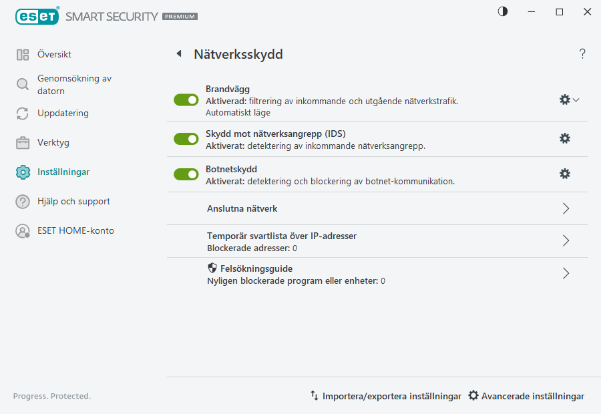The width and height of the screenshot is (601, 414).
Task: Turn off the Botnetskydd toggle
Action: pyautogui.click(x=186, y=173)
